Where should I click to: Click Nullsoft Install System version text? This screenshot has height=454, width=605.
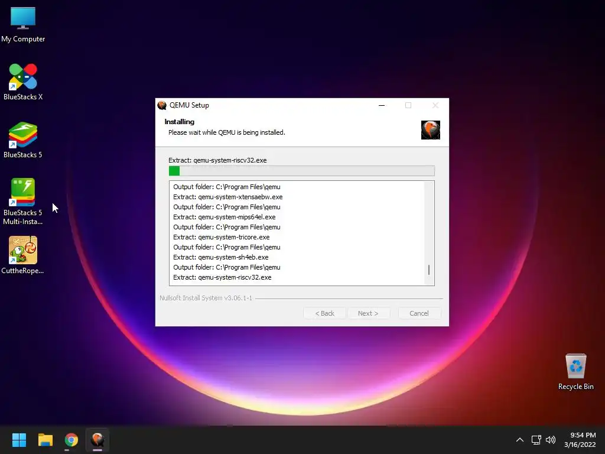point(206,298)
